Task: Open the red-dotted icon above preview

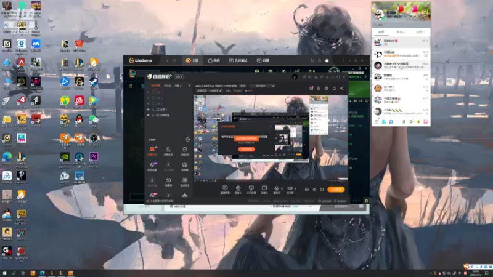Action: click(x=311, y=88)
